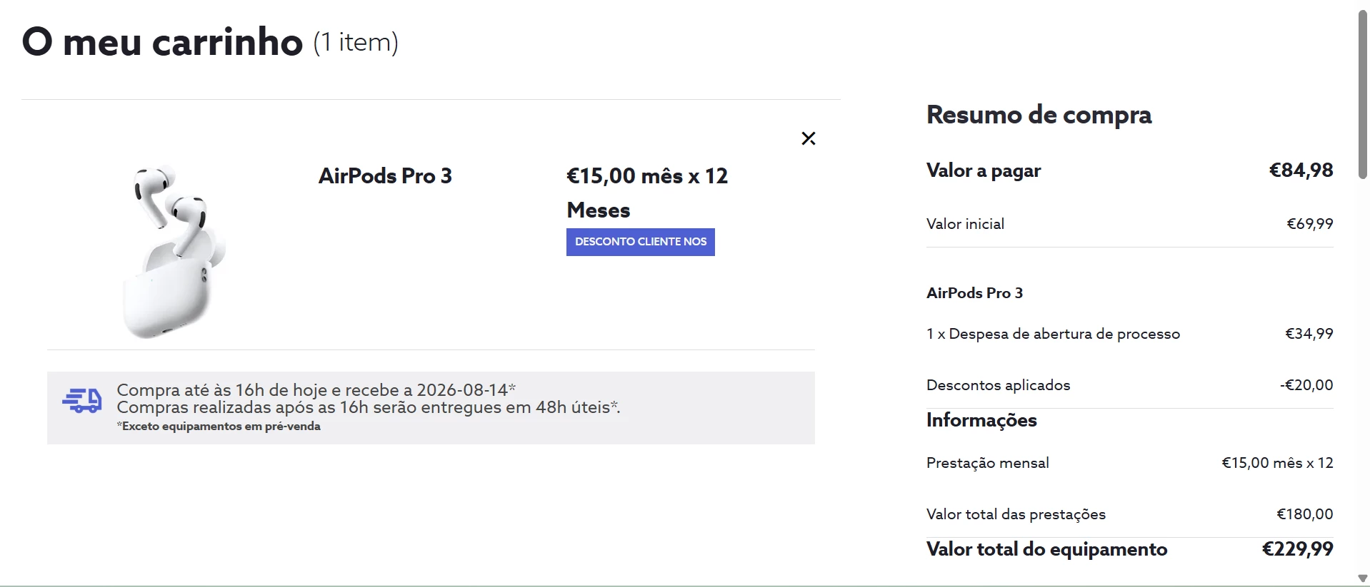1370x587 pixels.
Task: Click the "Compra até às 16h de hoje" delivery line
Action: [x=316, y=390]
